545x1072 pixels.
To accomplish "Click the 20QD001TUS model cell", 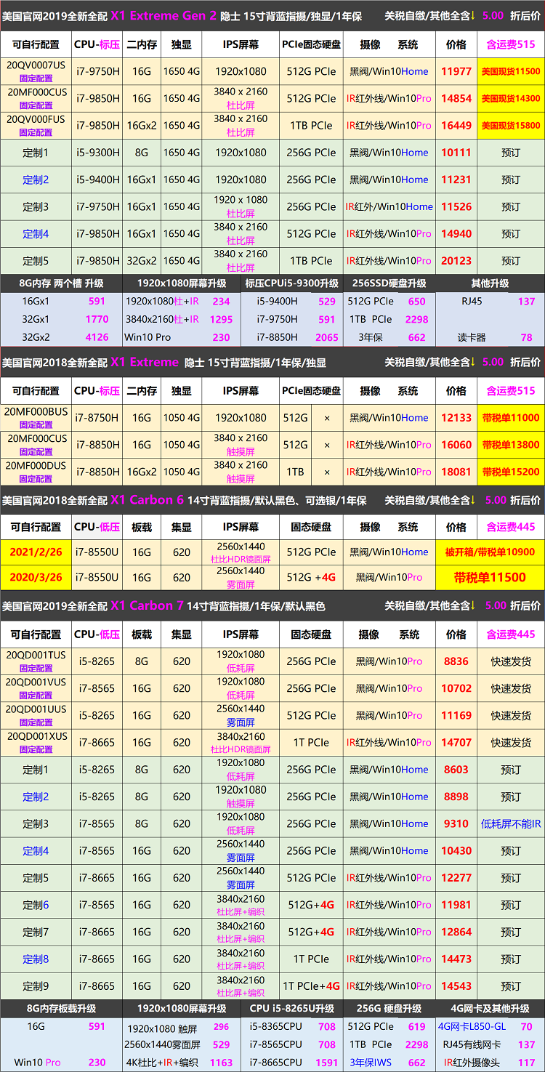I will [x=36, y=661].
